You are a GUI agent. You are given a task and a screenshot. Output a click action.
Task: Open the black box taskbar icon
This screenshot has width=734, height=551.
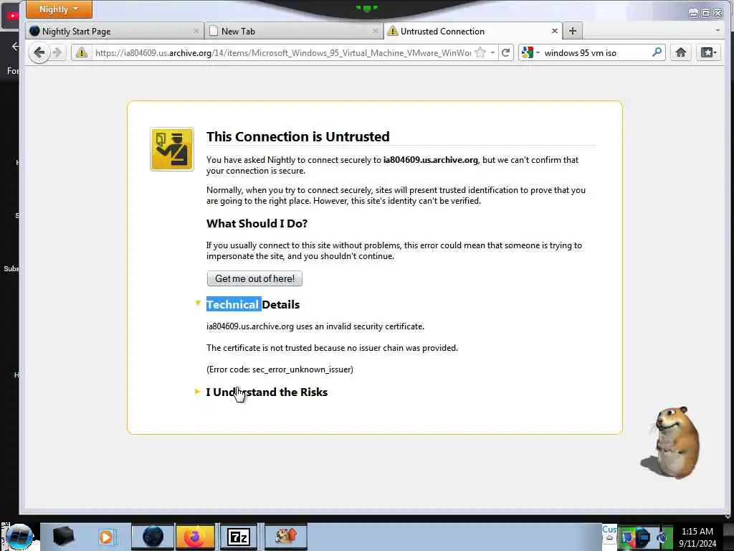click(x=63, y=537)
